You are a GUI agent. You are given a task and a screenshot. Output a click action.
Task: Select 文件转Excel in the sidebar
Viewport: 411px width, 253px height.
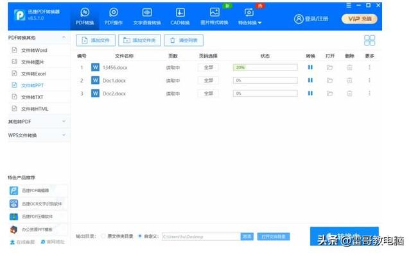click(39, 74)
